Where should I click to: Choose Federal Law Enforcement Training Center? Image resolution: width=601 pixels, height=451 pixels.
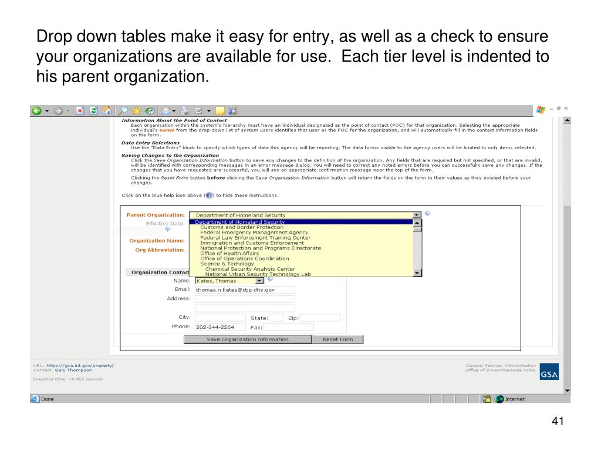pos(301,238)
